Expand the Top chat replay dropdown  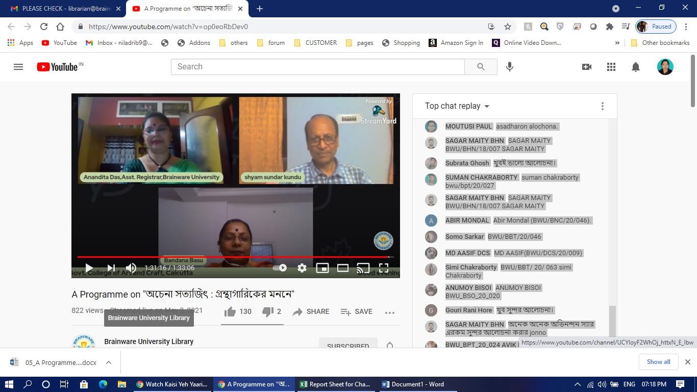(457, 106)
